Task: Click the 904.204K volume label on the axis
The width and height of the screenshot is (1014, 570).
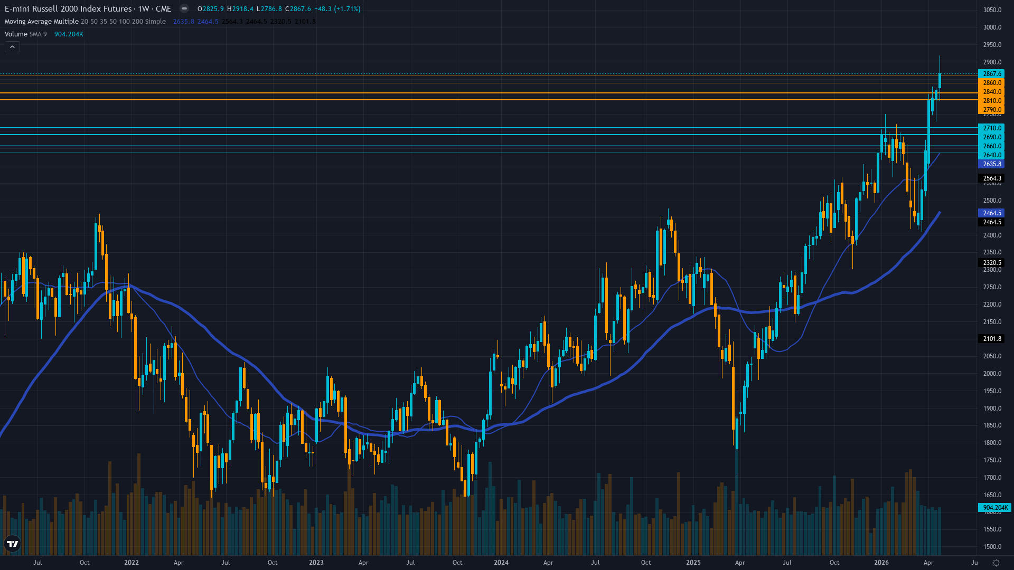Action: 994,508
